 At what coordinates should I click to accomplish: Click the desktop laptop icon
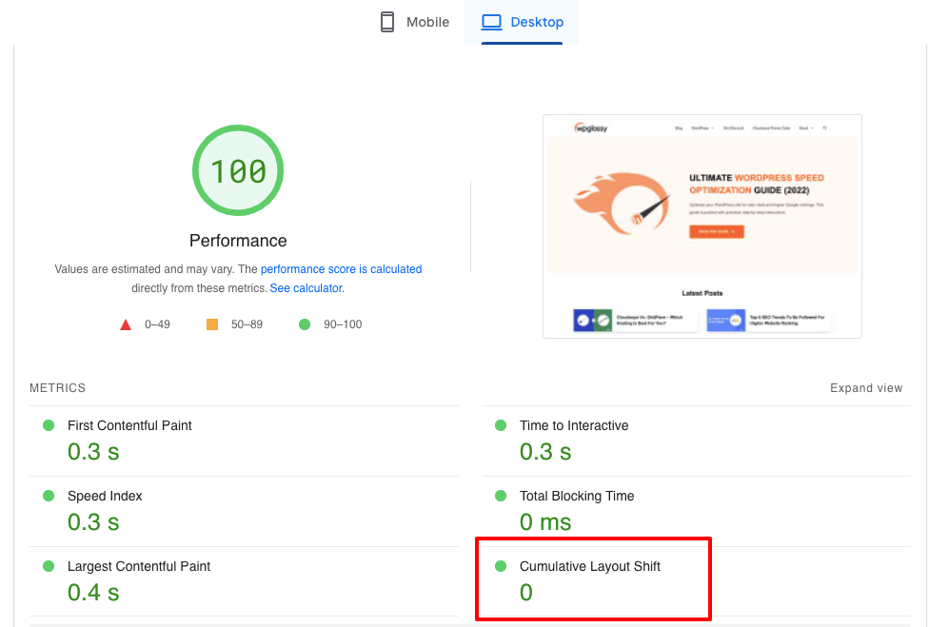tap(491, 23)
